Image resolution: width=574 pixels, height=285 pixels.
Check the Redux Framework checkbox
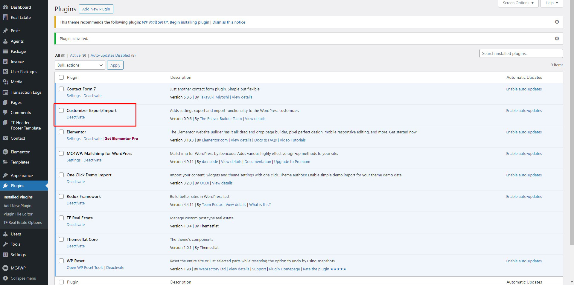click(61, 196)
